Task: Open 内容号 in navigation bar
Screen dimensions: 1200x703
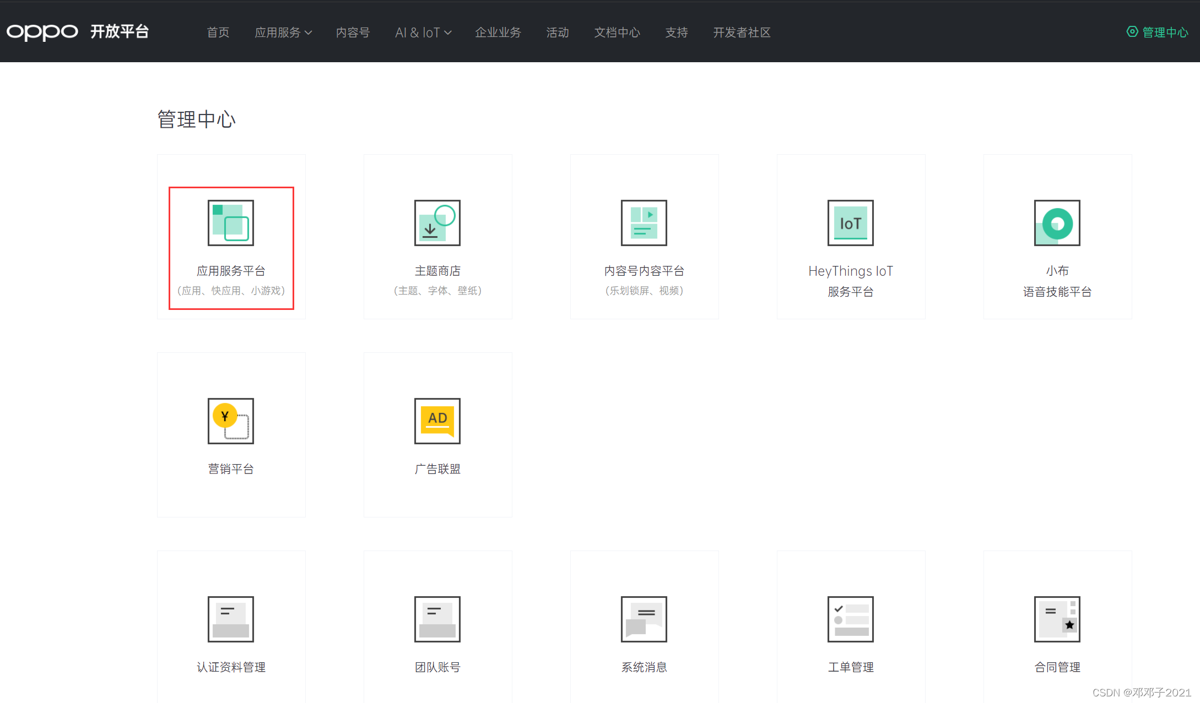Action: pos(353,32)
